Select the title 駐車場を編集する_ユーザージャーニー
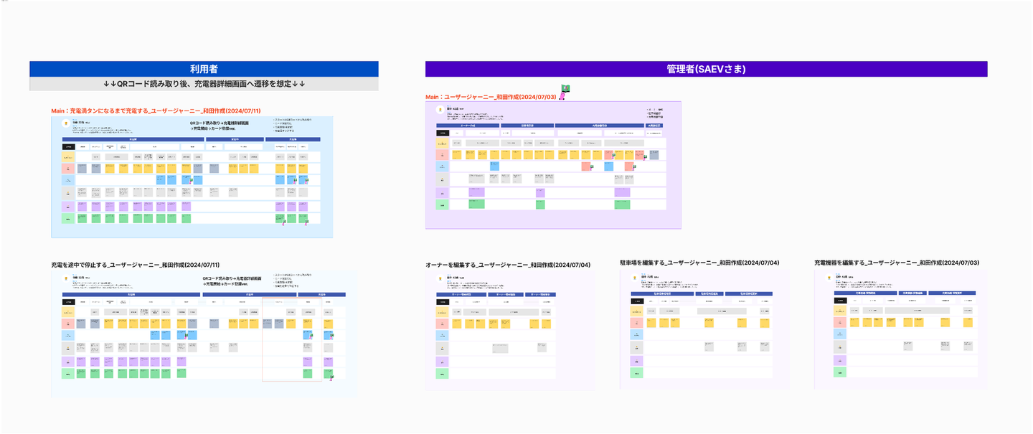 pyautogui.click(x=699, y=263)
